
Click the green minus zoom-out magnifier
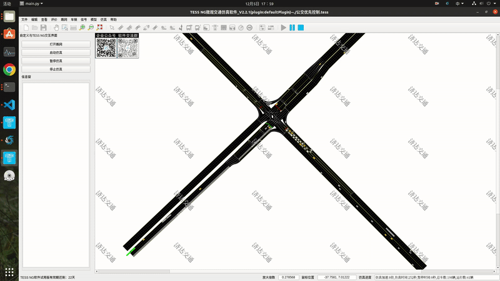click(x=91, y=27)
